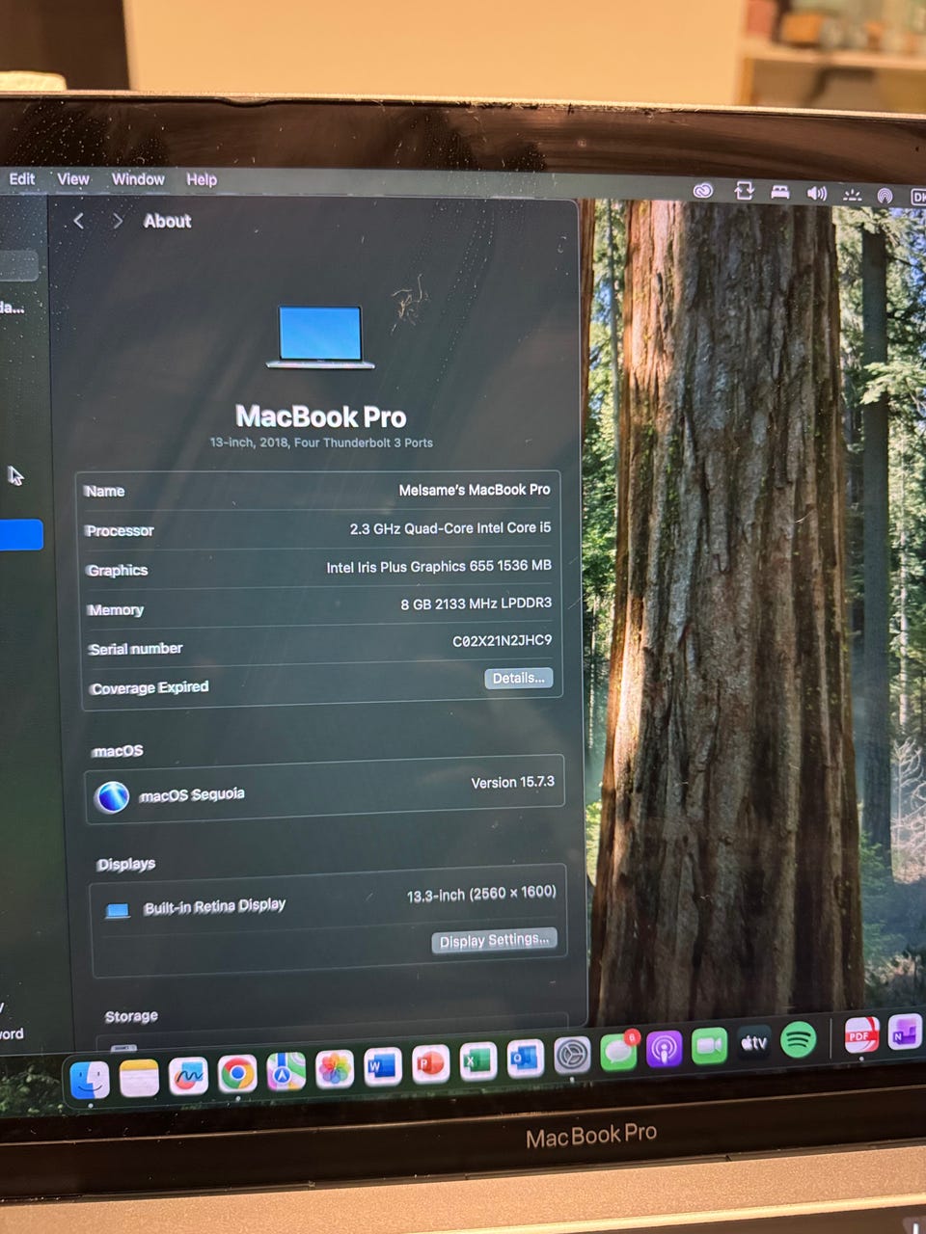Screen dimensions: 926x1234
Task: Click serial number C02X21N2JHC9
Action: [x=503, y=641]
